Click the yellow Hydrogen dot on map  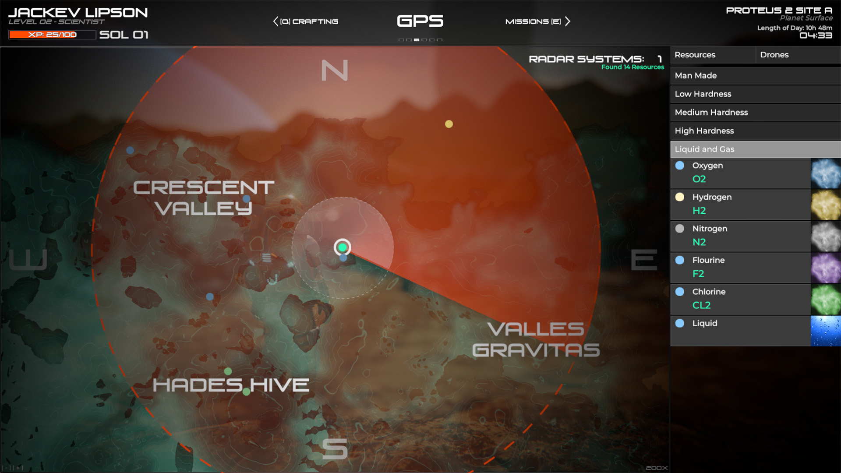click(449, 123)
